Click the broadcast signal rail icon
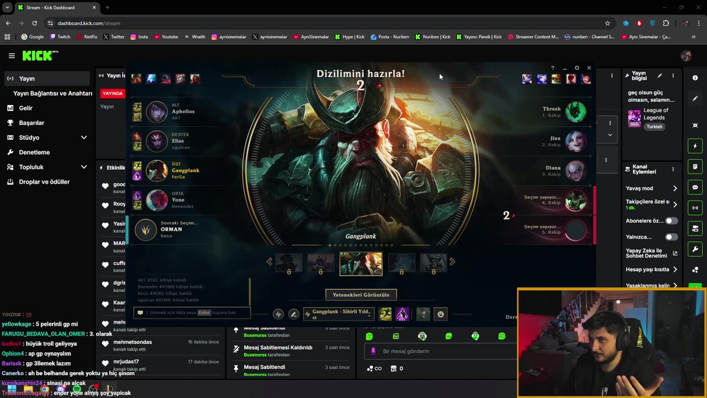Screen dimensions: 707x398 pyautogui.click(x=695, y=208)
